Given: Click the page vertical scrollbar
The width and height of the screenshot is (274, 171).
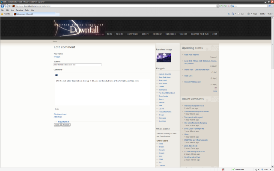Looking at the screenshot, I should point(272,92).
